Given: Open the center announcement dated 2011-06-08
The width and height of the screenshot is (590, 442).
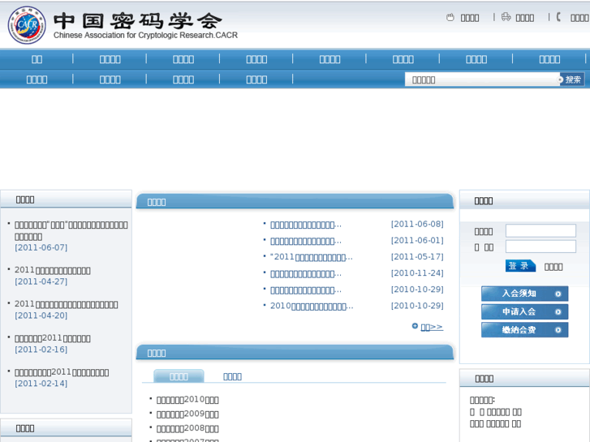Looking at the screenshot, I should (305, 225).
